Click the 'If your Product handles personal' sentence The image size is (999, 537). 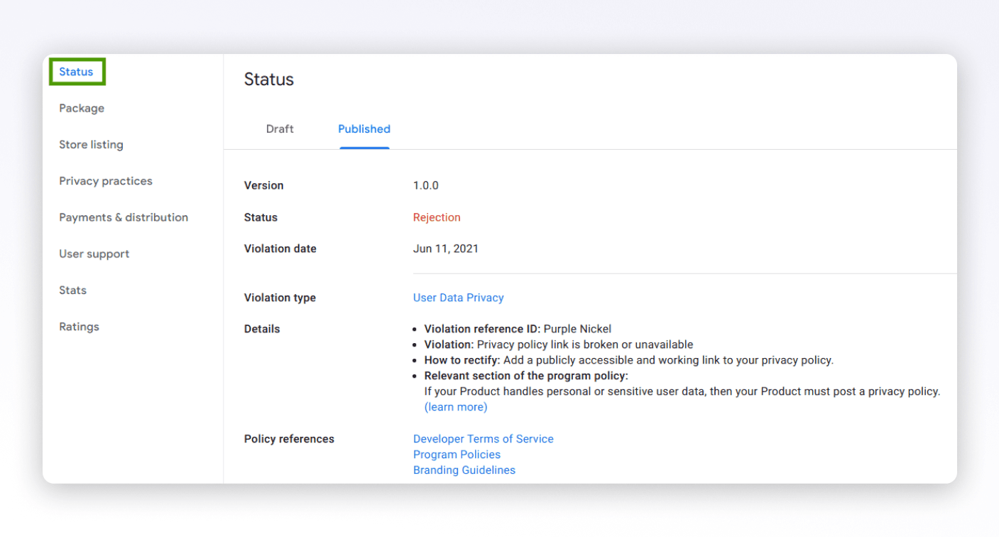click(682, 391)
